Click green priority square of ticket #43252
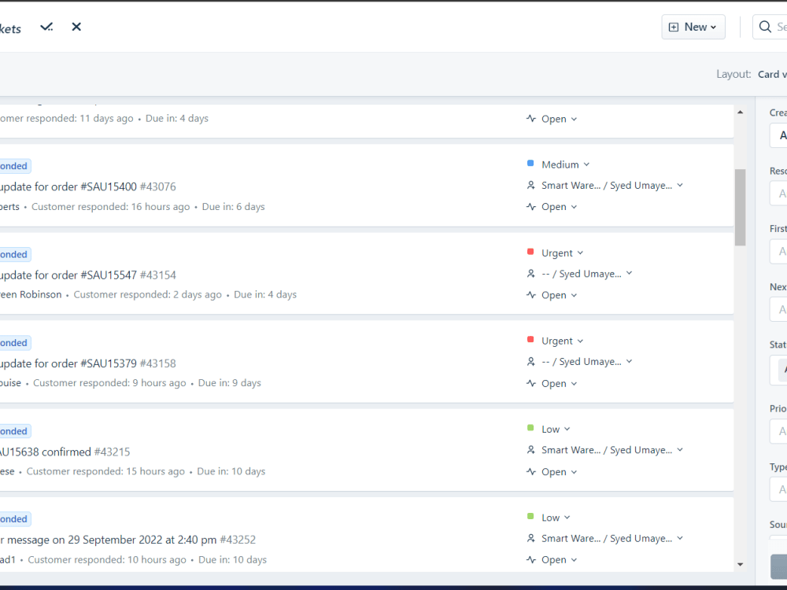 [530, 516]
